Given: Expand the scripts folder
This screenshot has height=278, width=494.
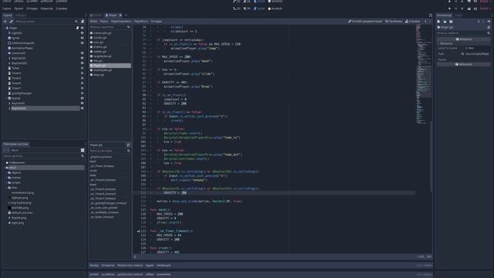Looking at the screenshot, I should pos(7,183).
